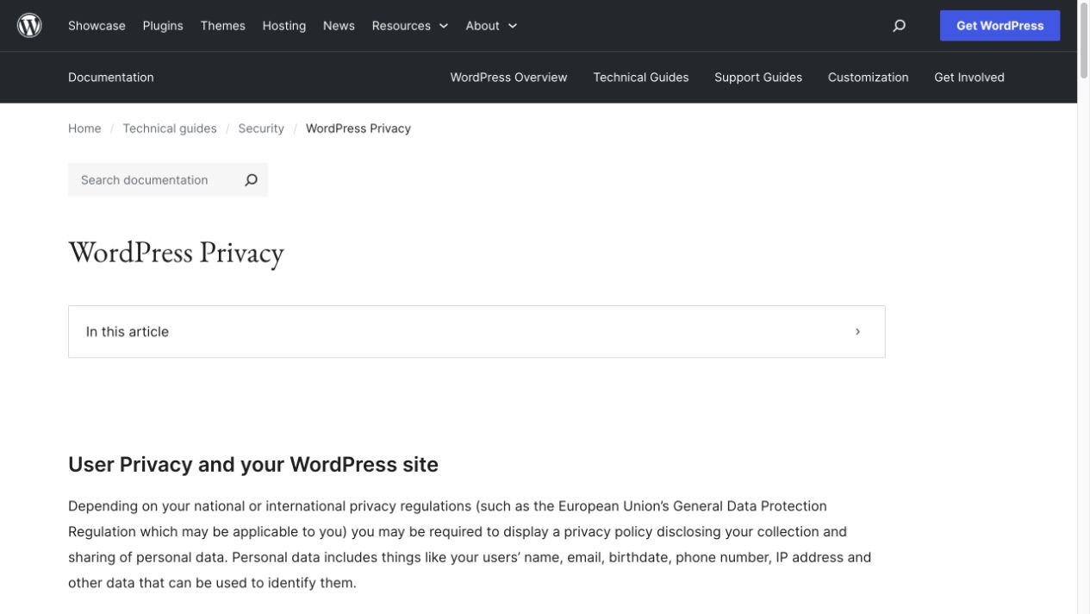Go to Security breadcrumb
1090x614 pixels.
(261, 128)
